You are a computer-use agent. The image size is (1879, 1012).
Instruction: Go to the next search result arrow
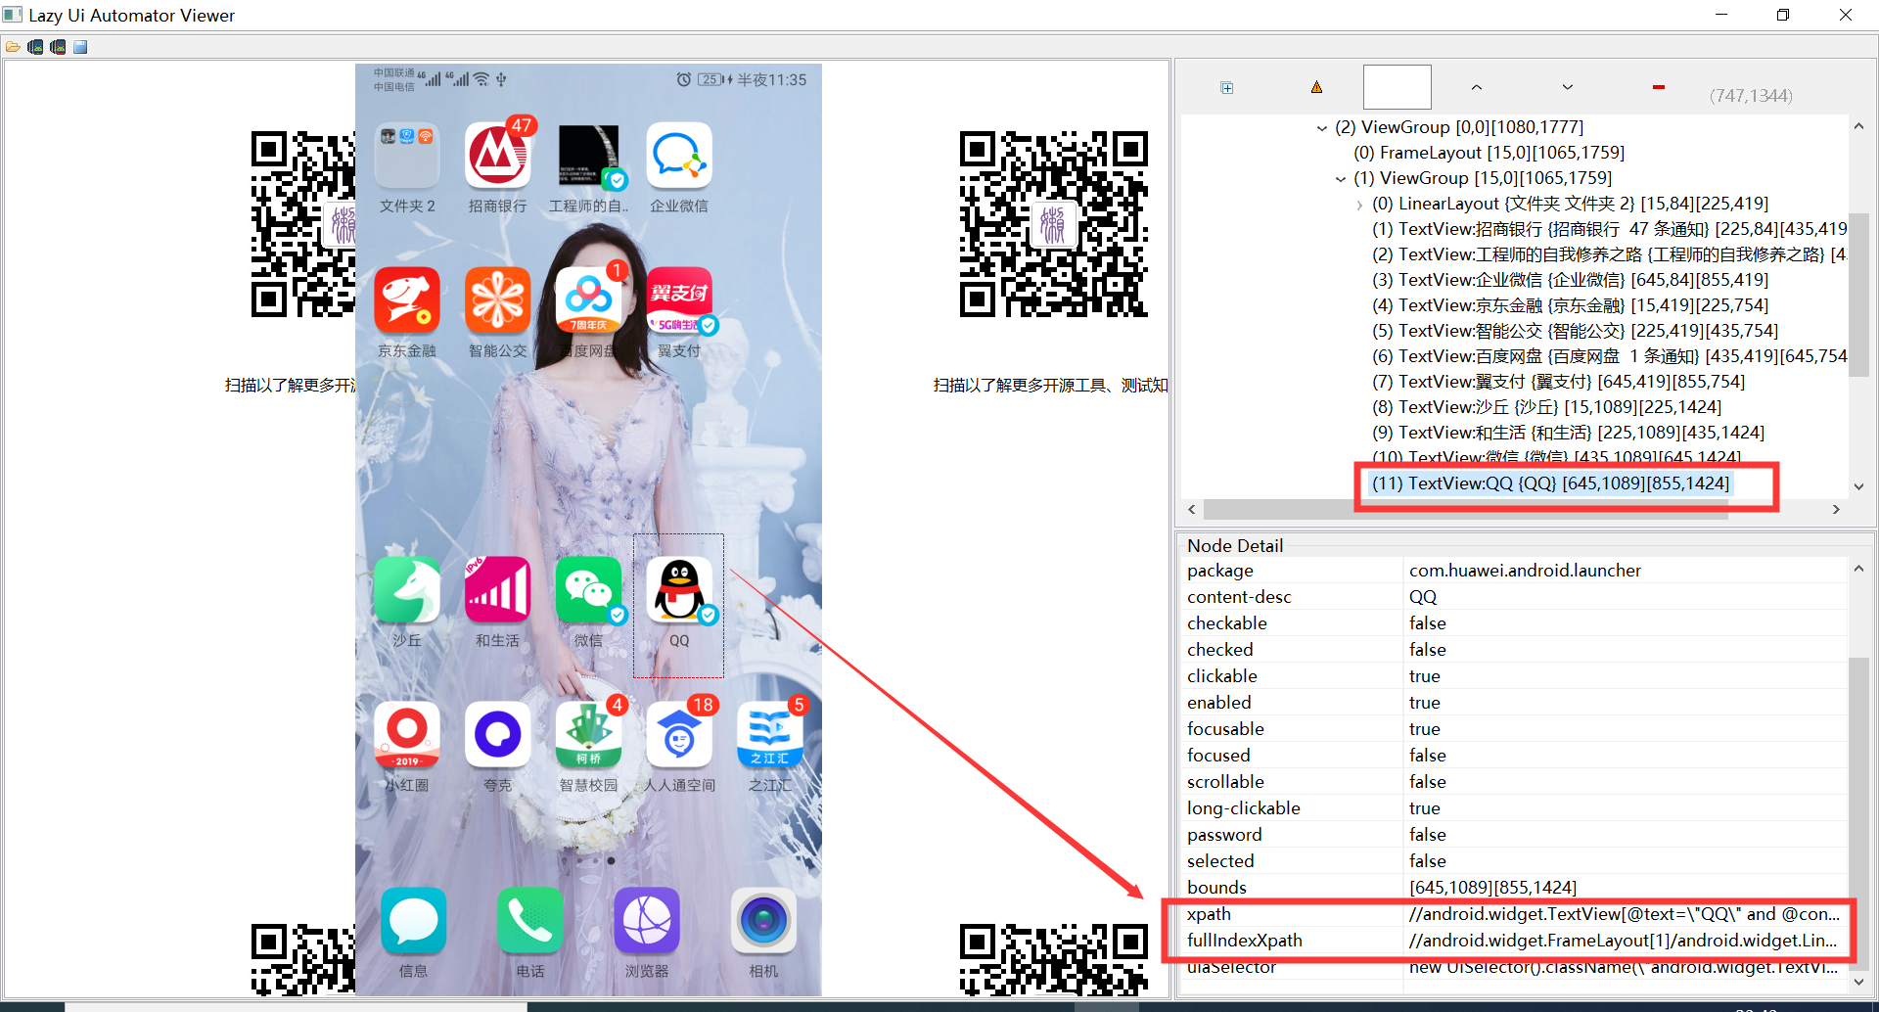[x=1567, y=87]
